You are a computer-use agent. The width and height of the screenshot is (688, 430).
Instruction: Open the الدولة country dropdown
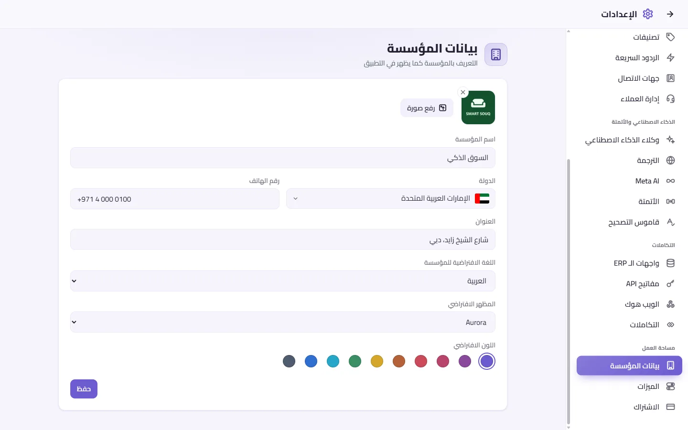point(390,199)
